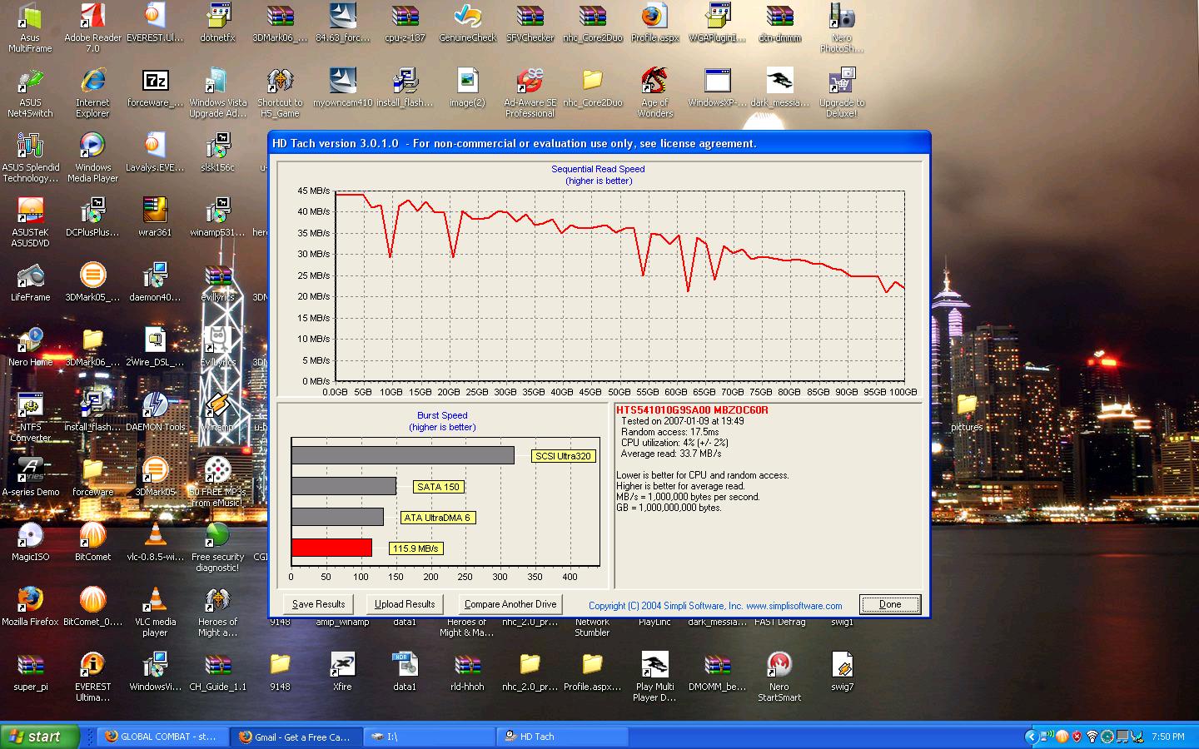This screenshot has width=1199, height=749.
Task: Select the HD Tach taskbar button
Action: click(564, 737)
